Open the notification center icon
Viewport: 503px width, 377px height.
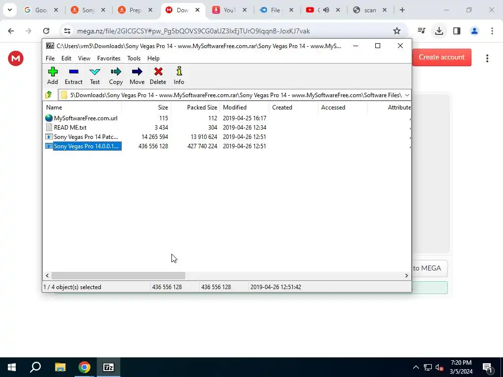point(488,368)
